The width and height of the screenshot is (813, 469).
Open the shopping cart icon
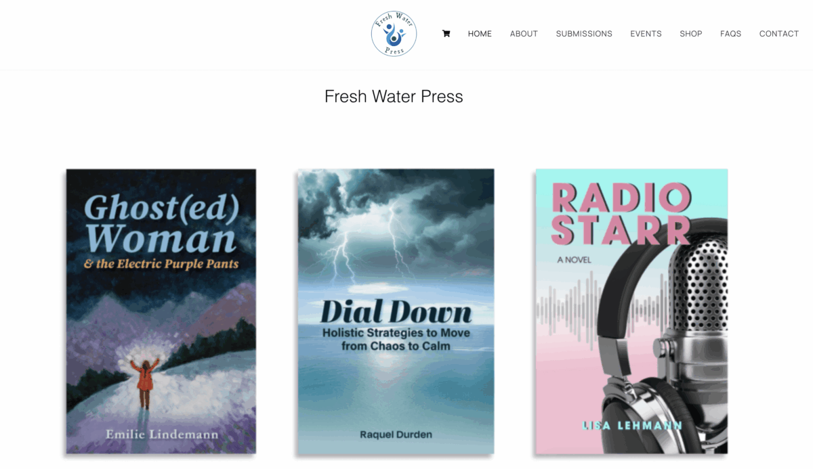[x=446, y=34]
